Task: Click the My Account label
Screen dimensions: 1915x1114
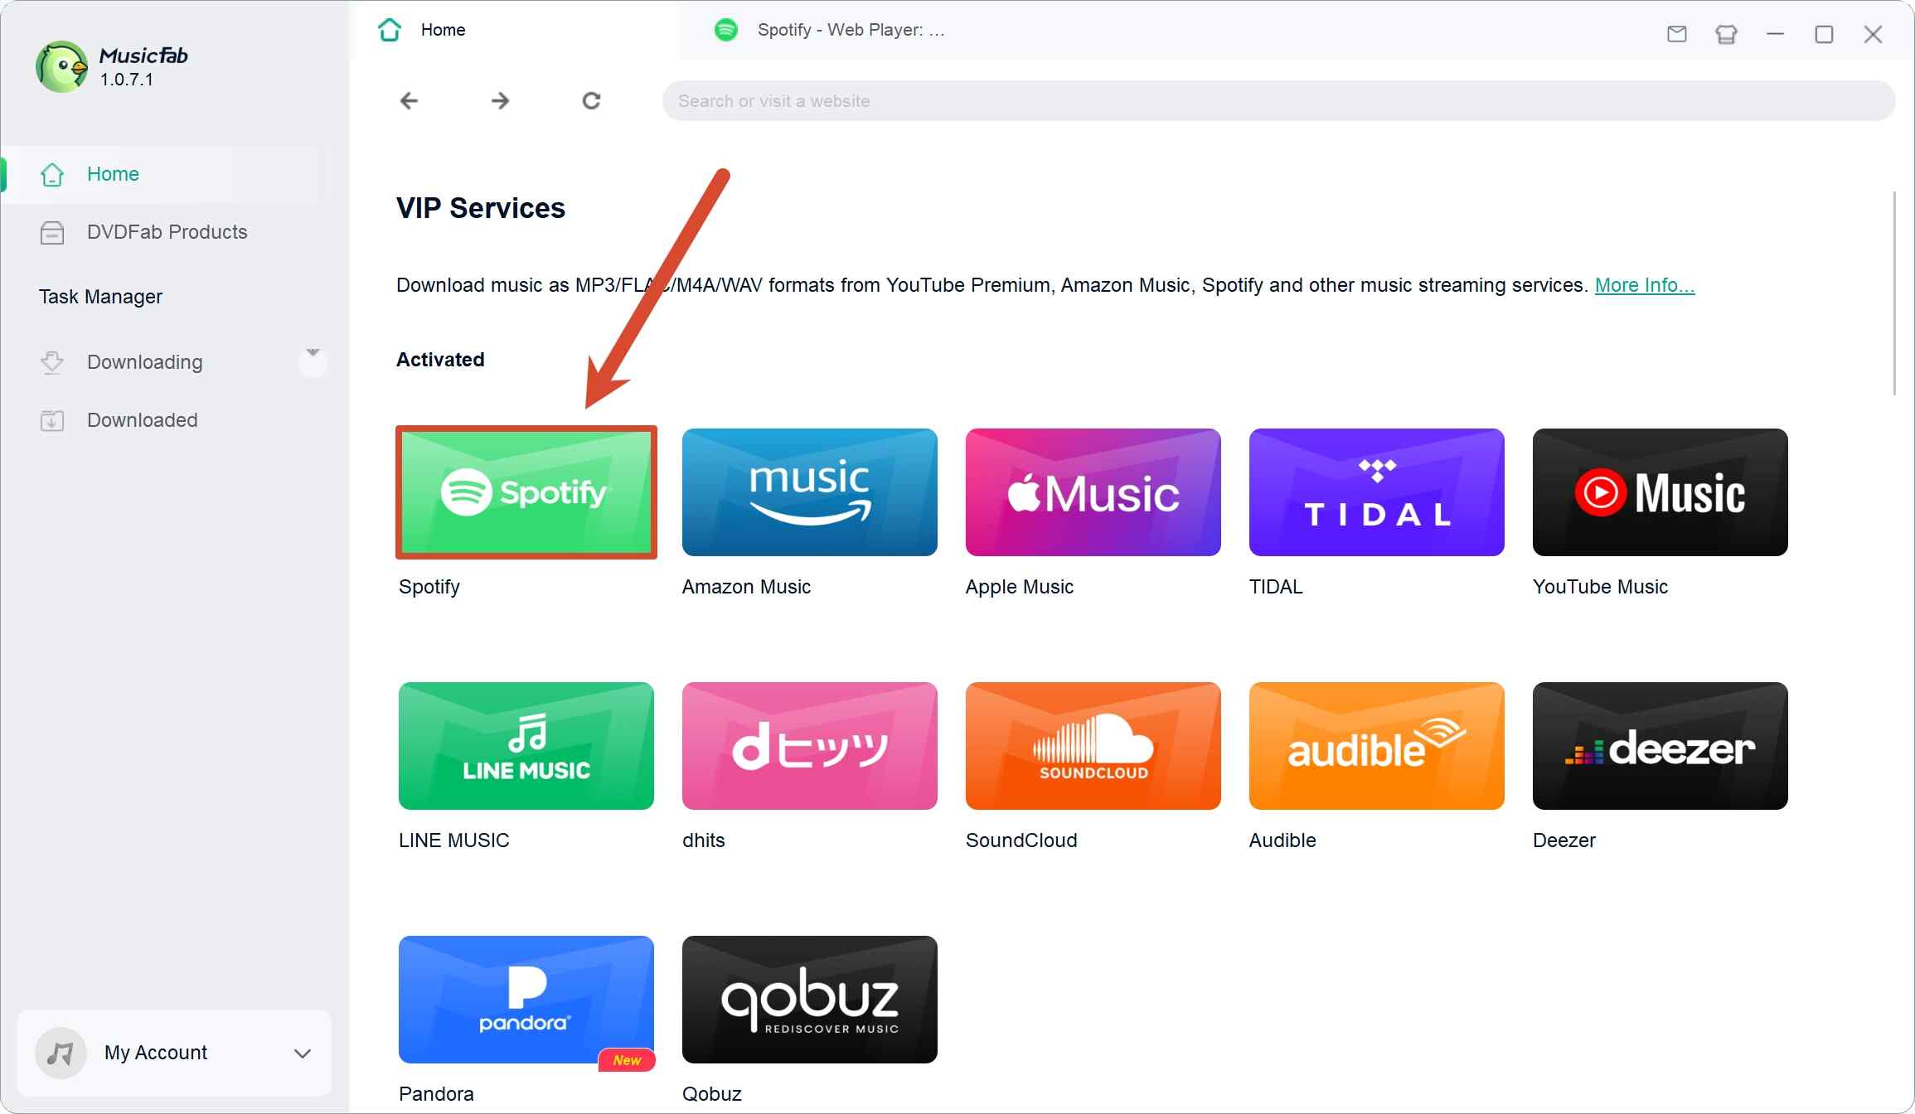Action: [x=156, y=1053]
